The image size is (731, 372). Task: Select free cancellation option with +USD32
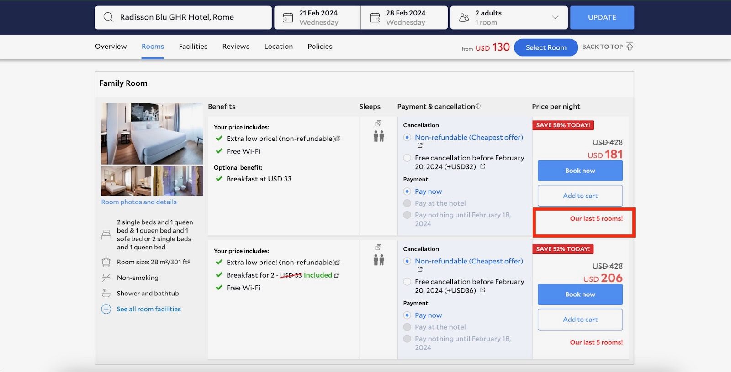pos(407,158)
